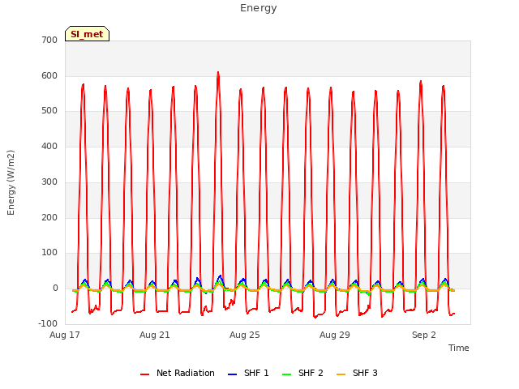Viewport: 519px width, 389px height.
Task: Click the green SHF 2 legend swatch
Action: point(286,374)
